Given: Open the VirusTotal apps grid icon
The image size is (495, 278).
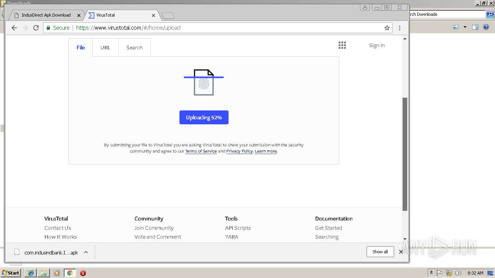Looking at the screenshot, I should [x=342, y=45].
